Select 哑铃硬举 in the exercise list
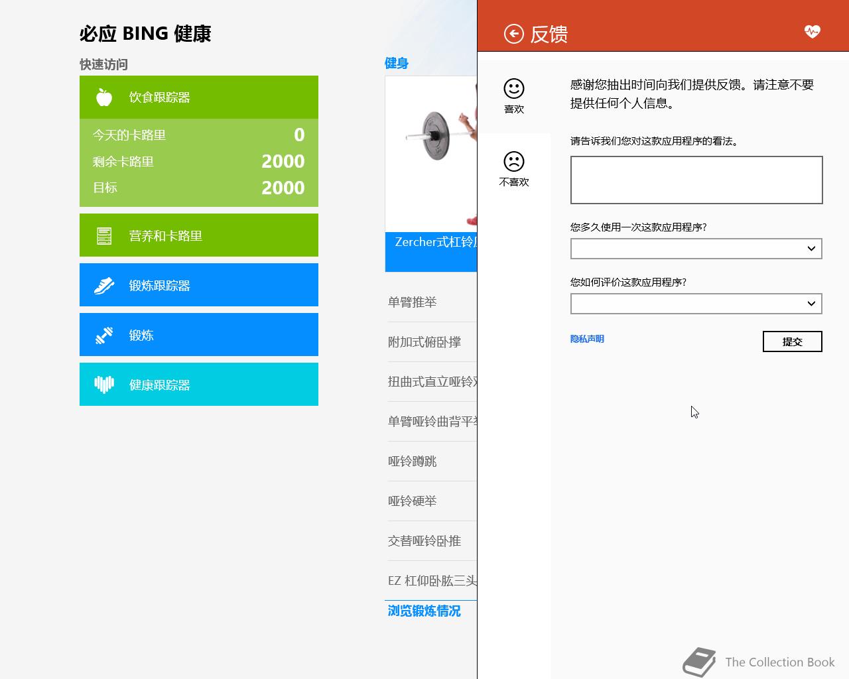 [x=432, y=501]
